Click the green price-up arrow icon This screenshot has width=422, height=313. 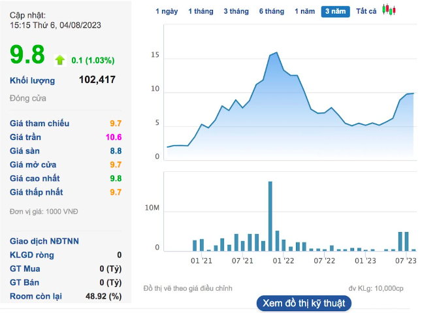pos(60,60)
